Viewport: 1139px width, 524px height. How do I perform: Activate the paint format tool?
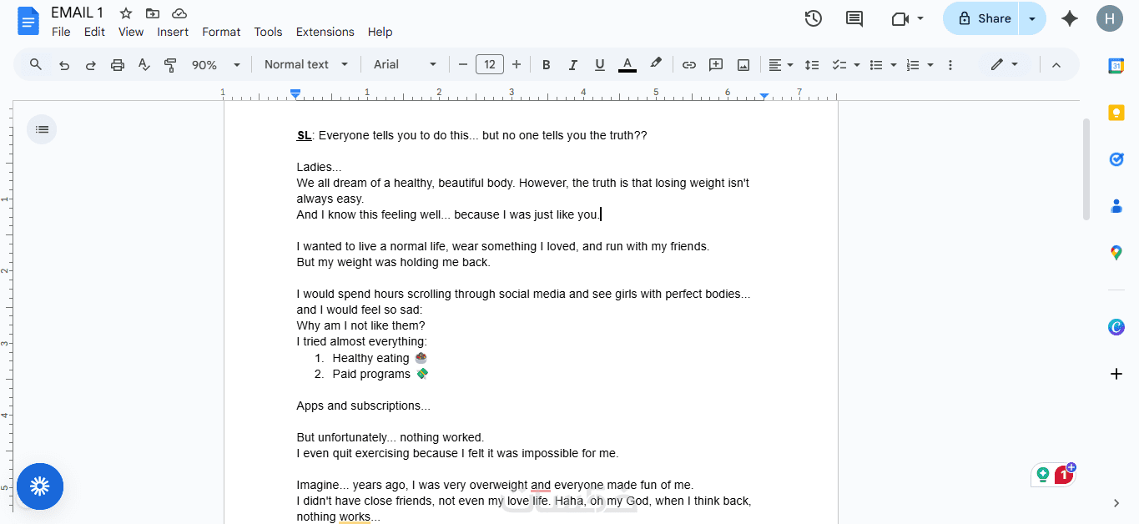click(171, 64)
